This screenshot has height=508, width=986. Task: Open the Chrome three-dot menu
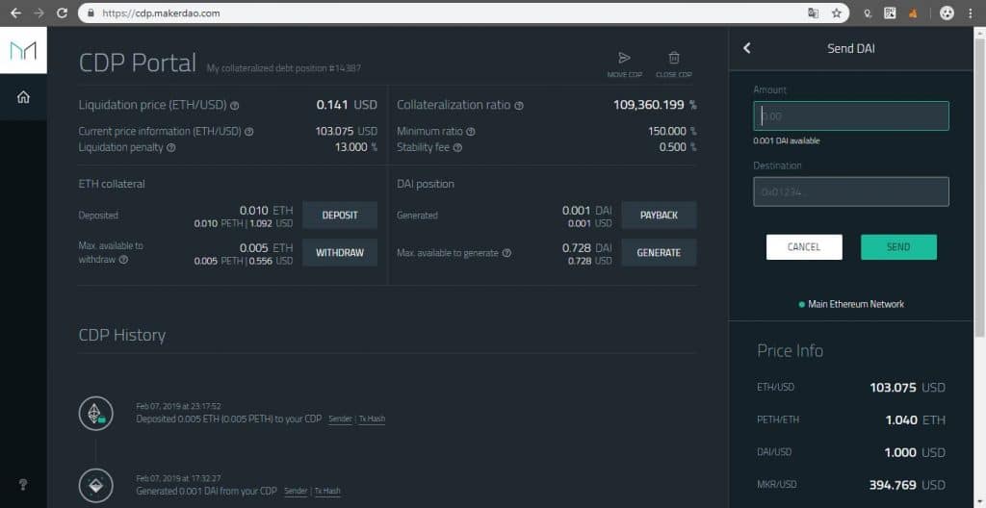click(x=971, y=13)
